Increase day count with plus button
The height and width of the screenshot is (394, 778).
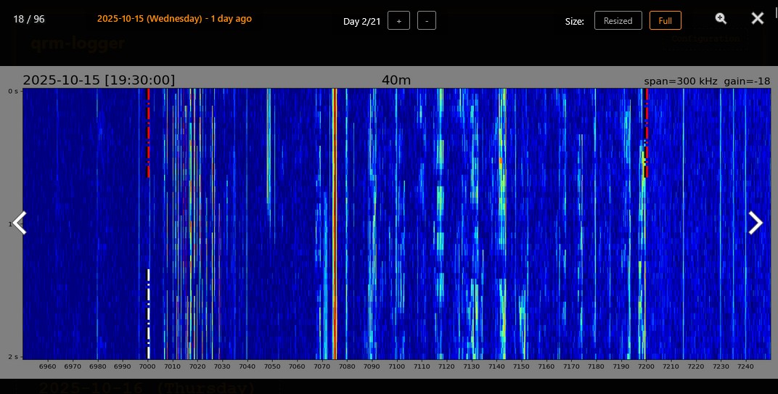point(398,21)
